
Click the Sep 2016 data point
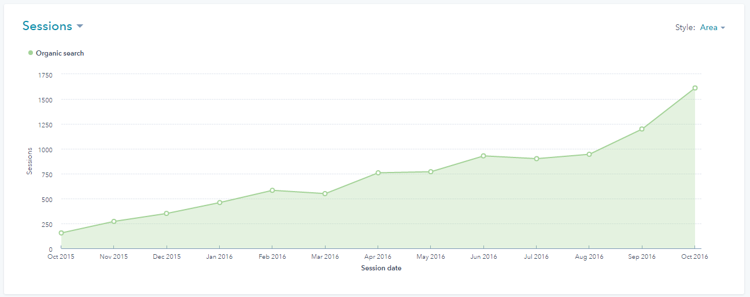pos(642,129)
